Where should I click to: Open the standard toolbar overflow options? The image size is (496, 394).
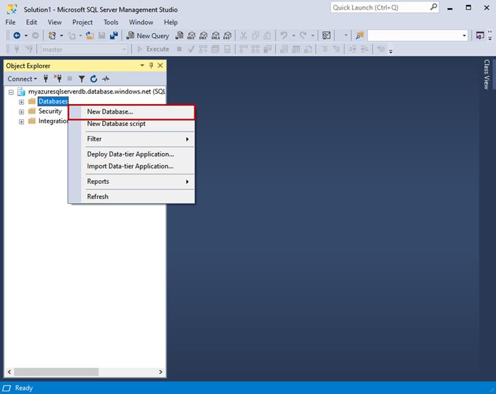(490, 36)
